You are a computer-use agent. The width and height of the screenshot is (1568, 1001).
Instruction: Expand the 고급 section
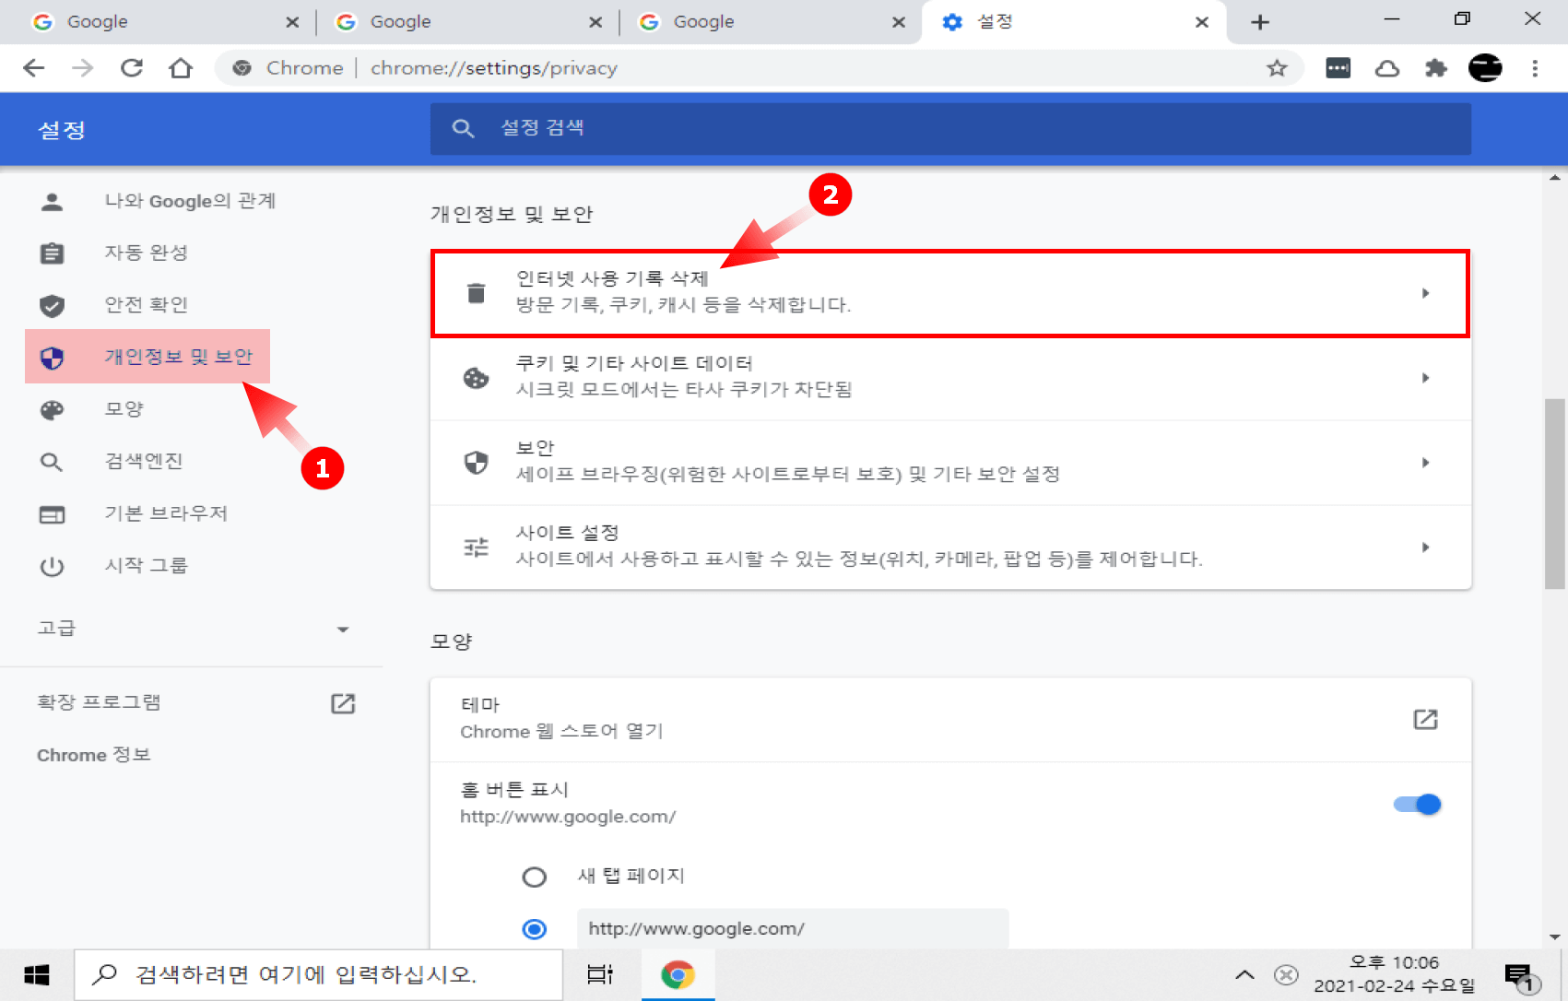pos(192,629)
